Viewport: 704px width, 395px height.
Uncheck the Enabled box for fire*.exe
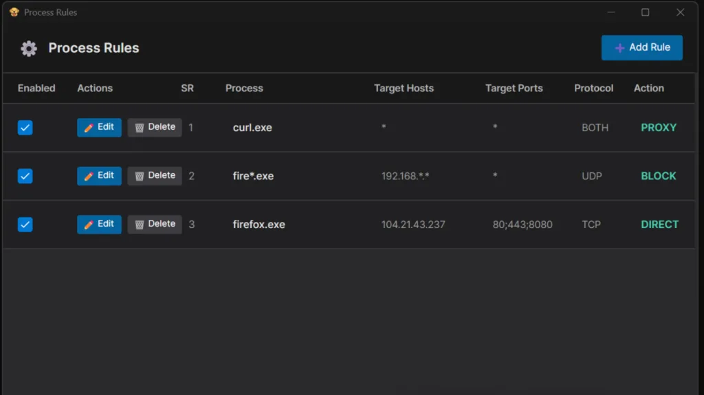pos(25,177)
